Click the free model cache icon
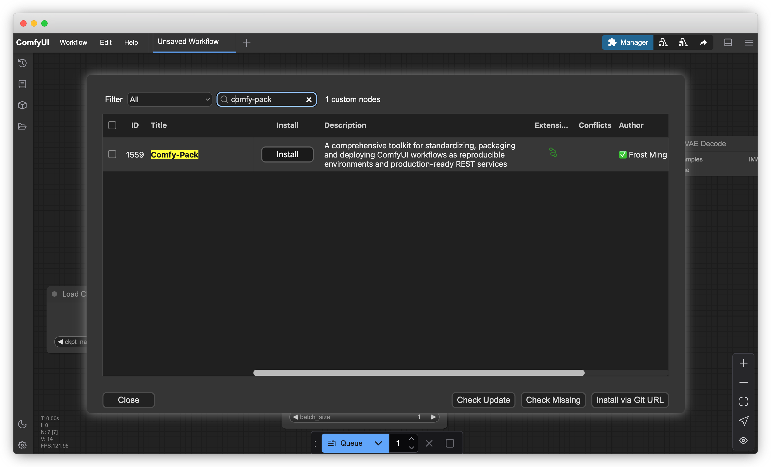The width and height of the screenshot is (771, 467). pyautogui.click(x=683, y=42)
